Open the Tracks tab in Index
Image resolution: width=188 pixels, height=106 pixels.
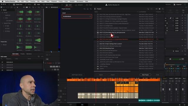coord(22,54)
